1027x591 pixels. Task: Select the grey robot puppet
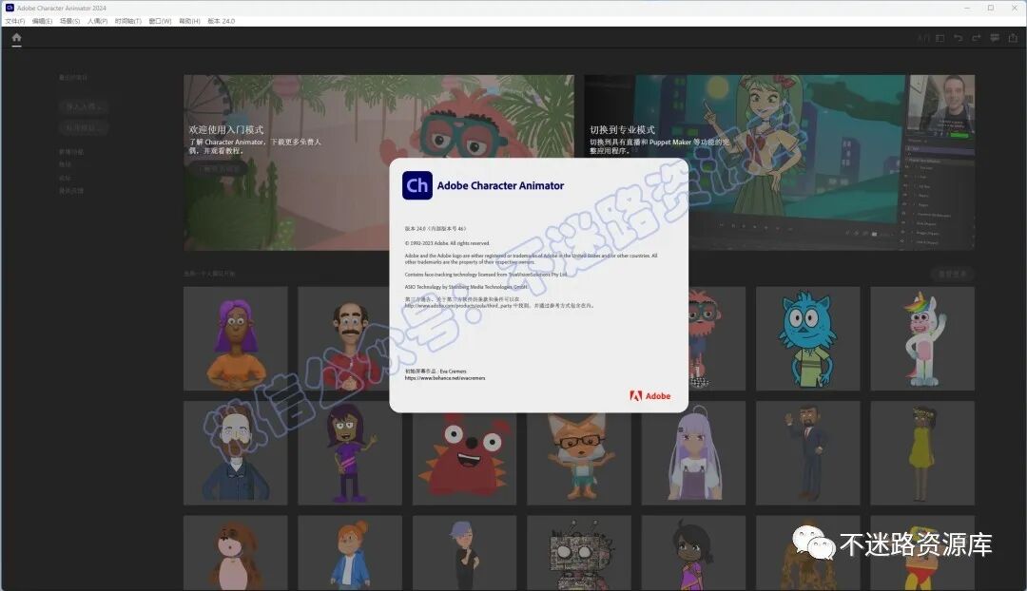point(579,553)
